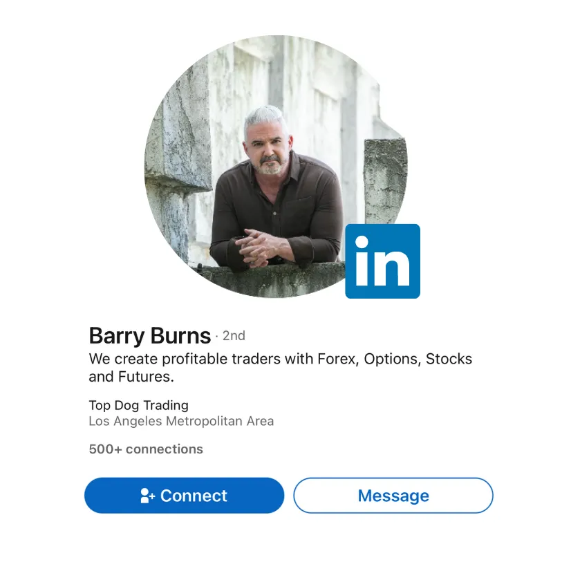Click the man's gray hair in photo
The image size is (562, 562).
tap(265, 118)
